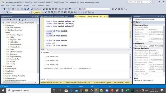Screen dimensions: 166x93
Task: Click the Undo arrow icon
Action: click(70, 9)
